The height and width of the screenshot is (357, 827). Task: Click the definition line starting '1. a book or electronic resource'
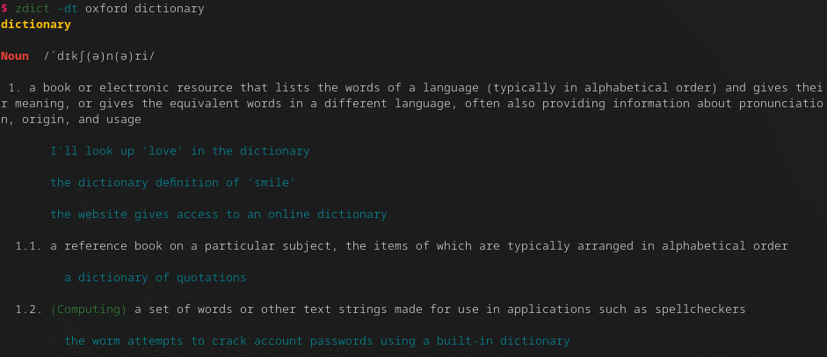(x=416, y=88)
